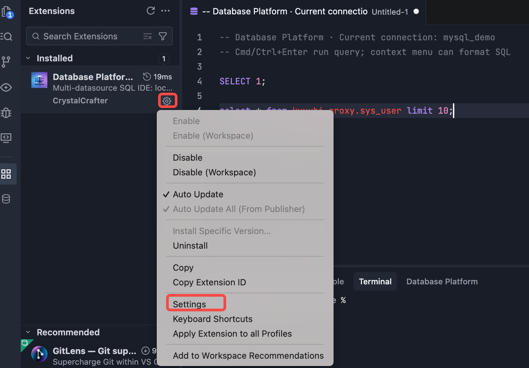The image size is (529, 368).
Task: Select Add to Workspace Recommendations
Action: pos(248,356)
